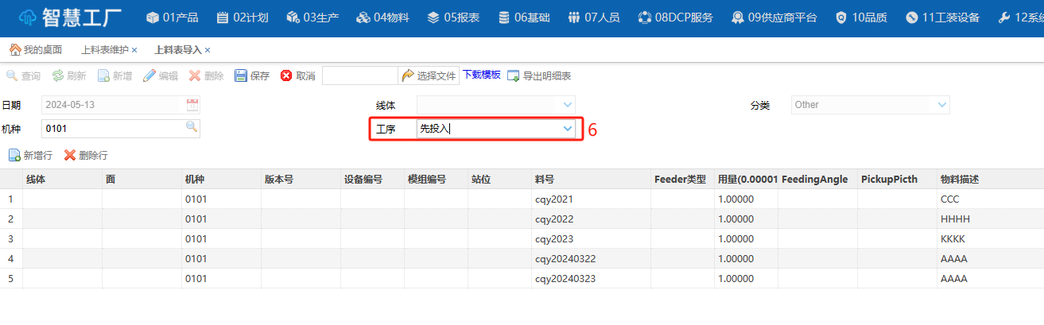This screenshot has width=1044, height=325.
Task: Click the home icon for My Desktop (我的桌面)
Action: point(14,50)
